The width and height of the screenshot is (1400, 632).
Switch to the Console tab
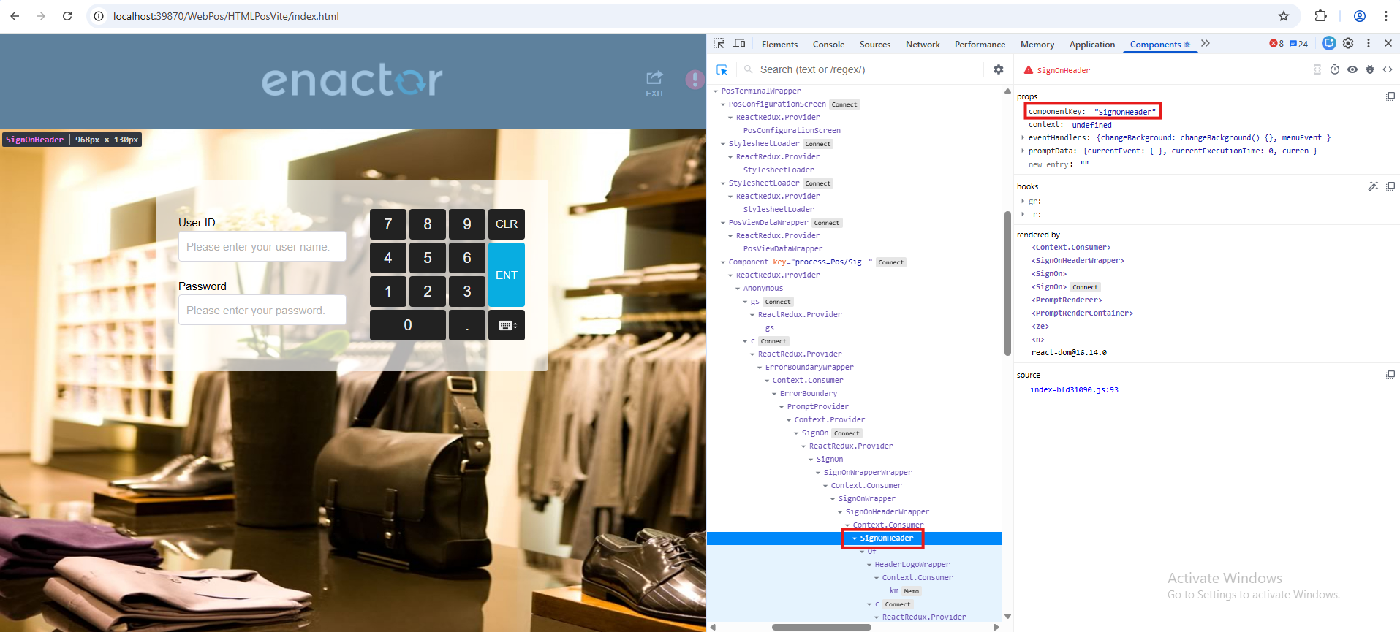click(x=828, y=45)
